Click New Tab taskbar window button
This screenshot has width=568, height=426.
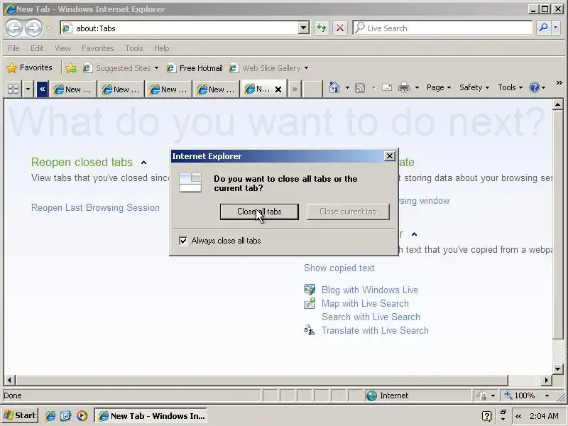151,415
